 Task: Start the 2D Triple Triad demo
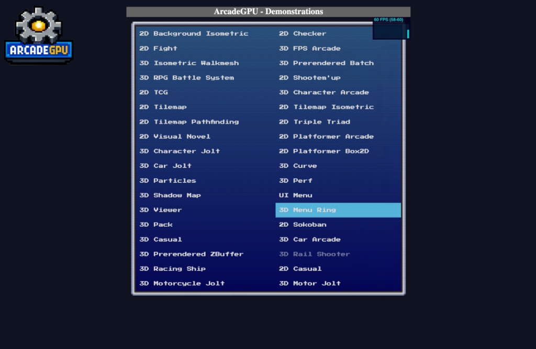pyautogui.click(x=314, y=122)
